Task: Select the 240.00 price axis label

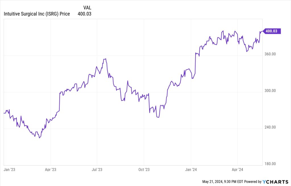Action: pos(270,127)
